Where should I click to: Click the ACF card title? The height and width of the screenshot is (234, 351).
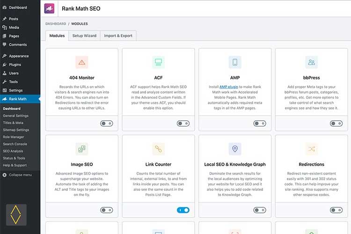[x=158, y=78]
